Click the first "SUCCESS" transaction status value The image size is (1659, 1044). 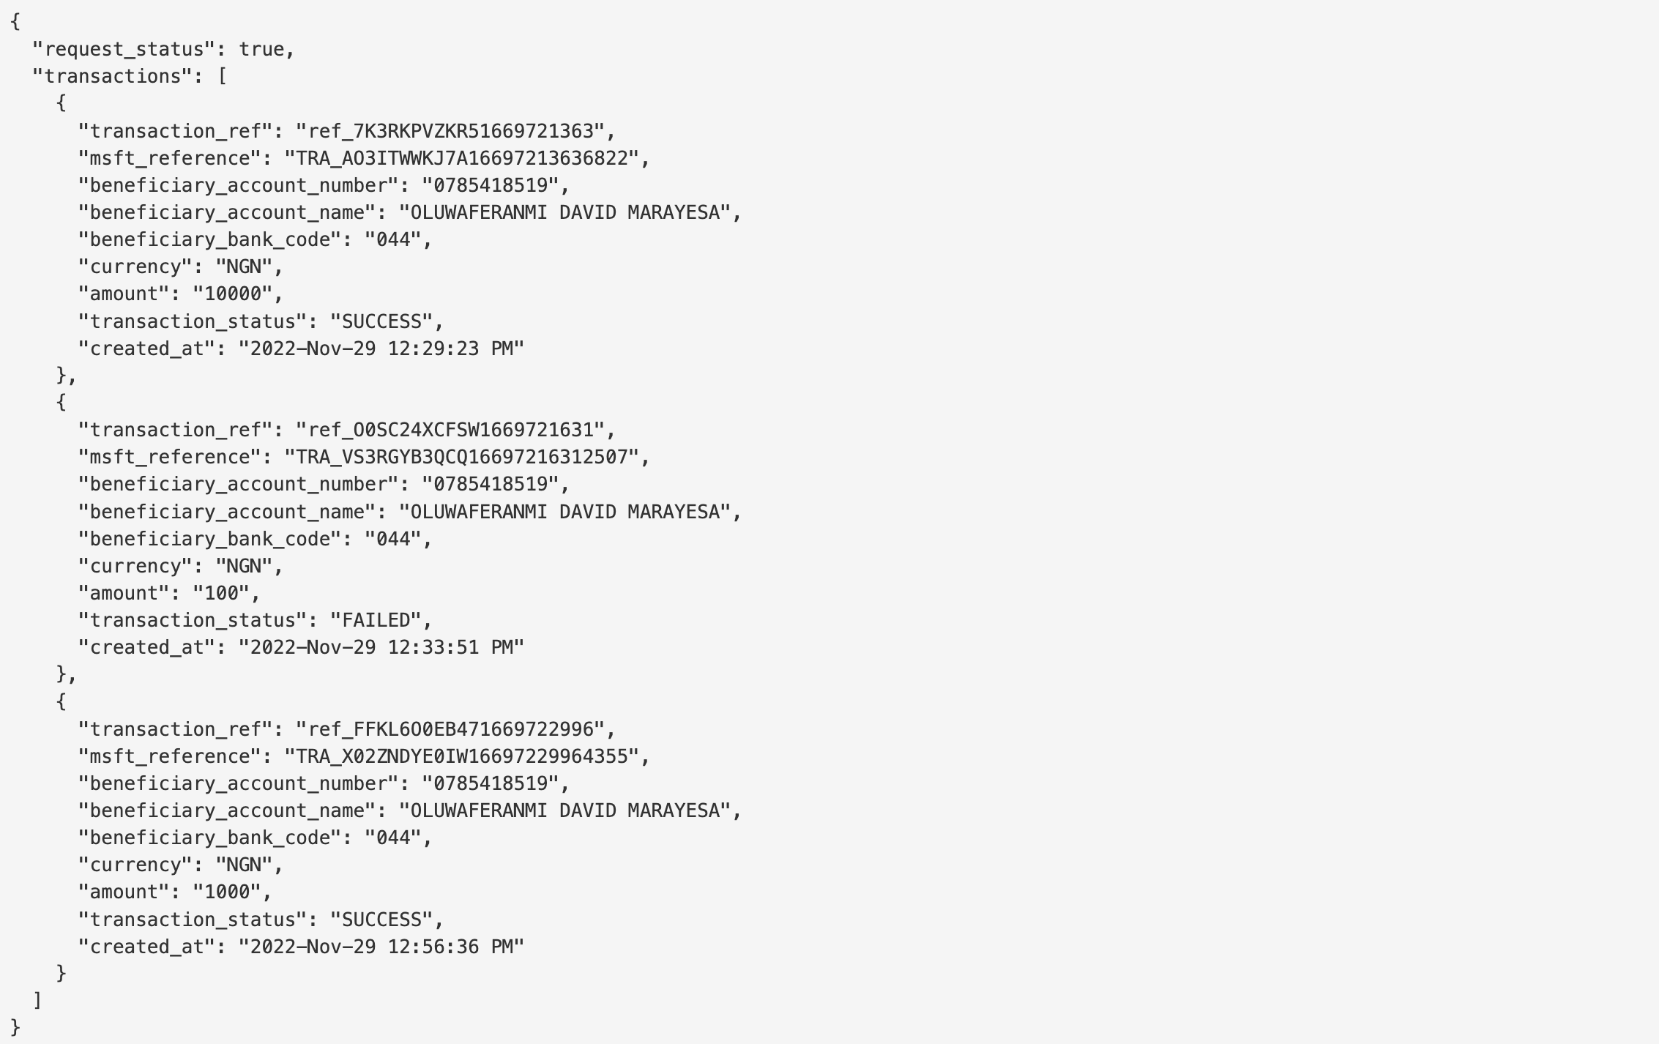[381, 321]
